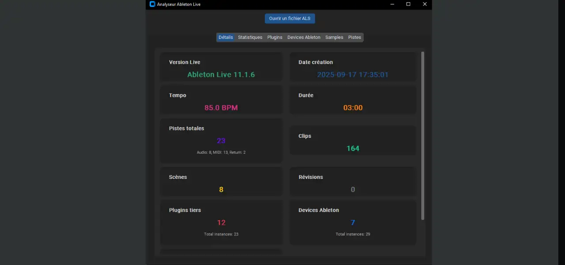Click the Clips card heading

coord(305,136)
